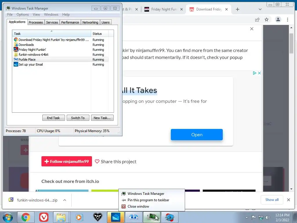Open the volume speaker tray icon
The image size is (297, 223).
click(268, 217)
